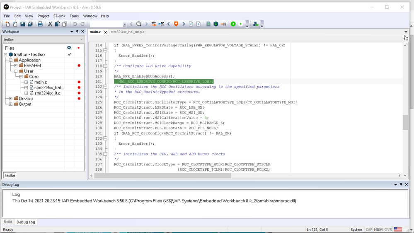Click the Save All toolbar icon
Viewport: 414px width, 233px height.
point(30,24)
